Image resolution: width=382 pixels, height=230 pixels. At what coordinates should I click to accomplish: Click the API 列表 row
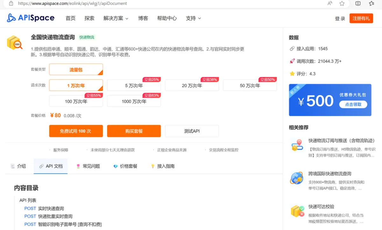[28, 200]
